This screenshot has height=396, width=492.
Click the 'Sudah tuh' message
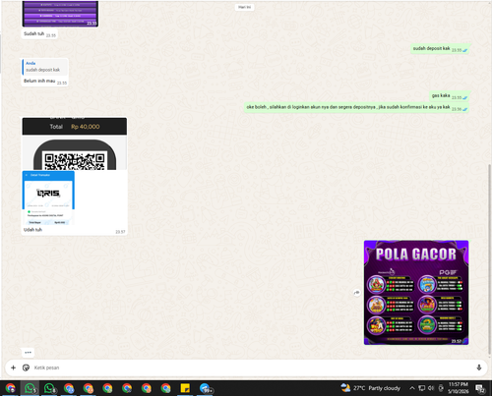click(x=39, y=34)
